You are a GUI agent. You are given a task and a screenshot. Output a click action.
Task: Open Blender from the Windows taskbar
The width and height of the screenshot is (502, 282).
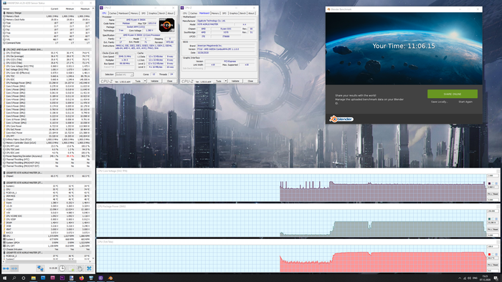click(x=110, y=278)
